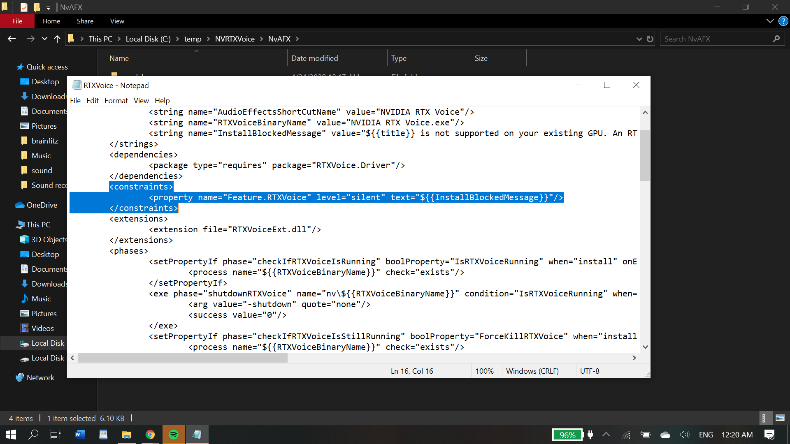Select This PC breadcrumb segment
Image resolution: width=790 pixels, height=444 pixels.
point(100,39)
